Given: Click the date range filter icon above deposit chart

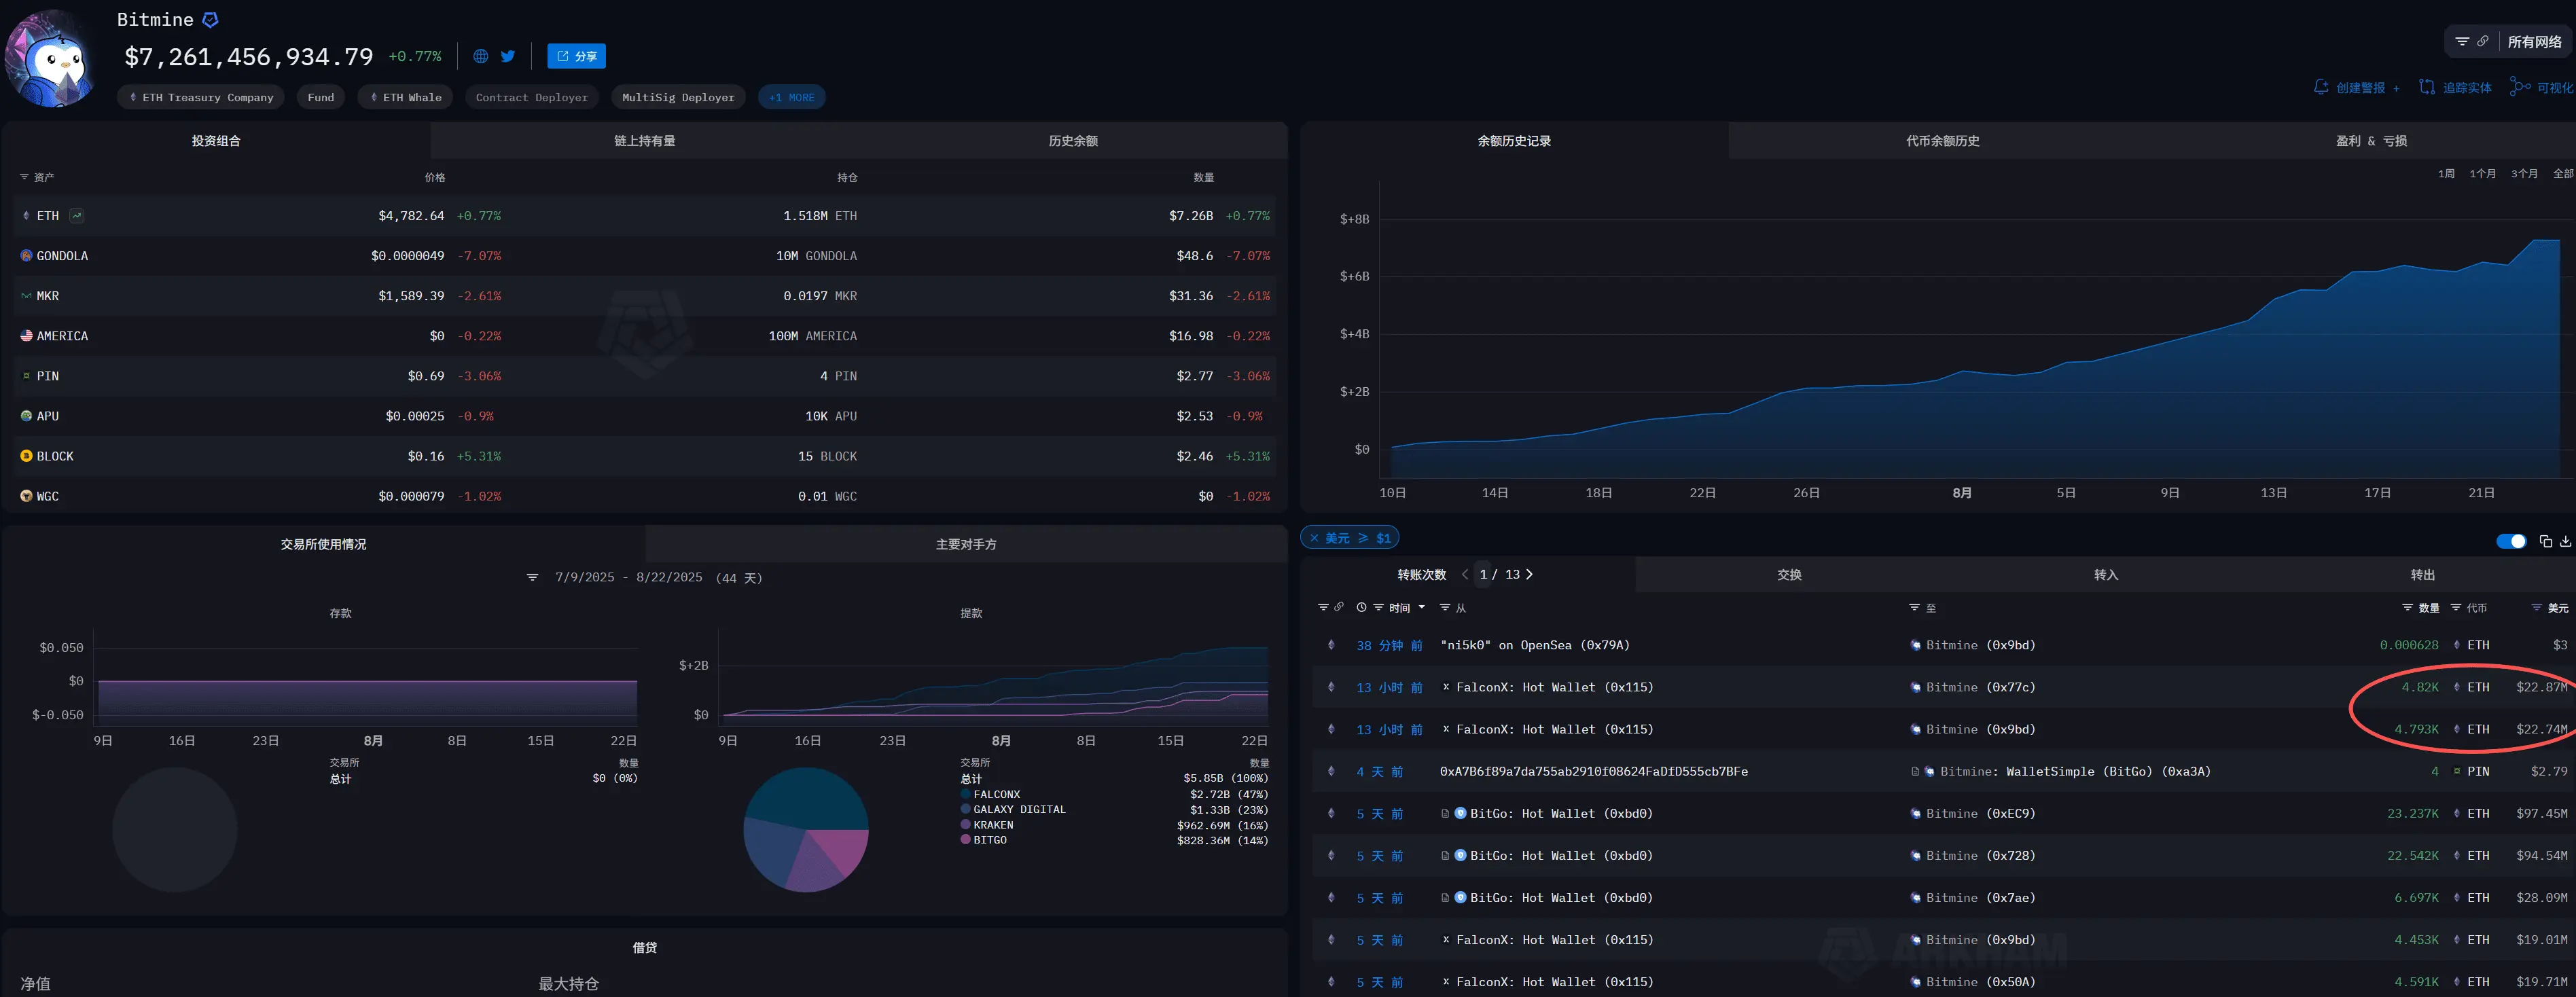Looking at the screenshot, I should point(533,577).
